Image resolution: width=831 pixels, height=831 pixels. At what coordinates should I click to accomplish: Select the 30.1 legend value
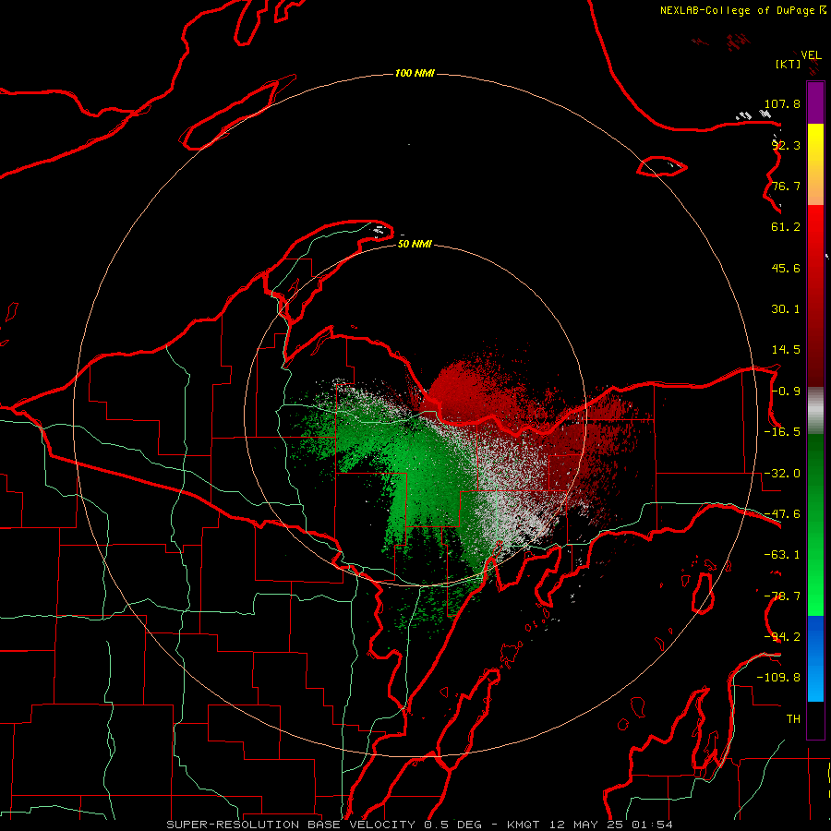(786, 309)
